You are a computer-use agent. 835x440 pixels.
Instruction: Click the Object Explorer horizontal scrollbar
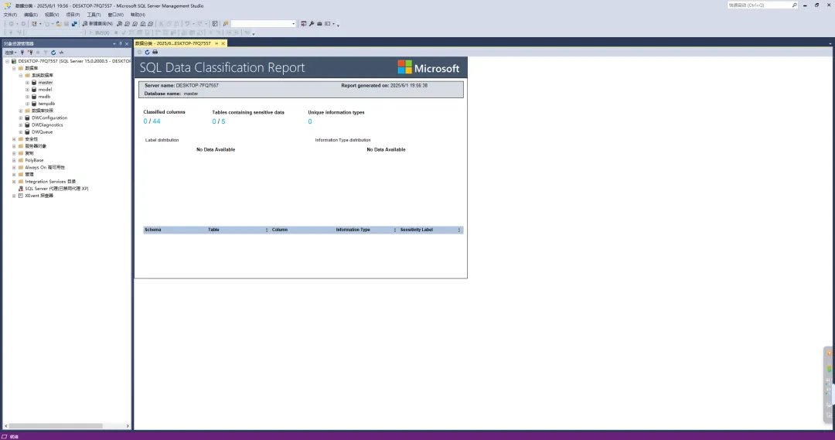pos(56,425)
